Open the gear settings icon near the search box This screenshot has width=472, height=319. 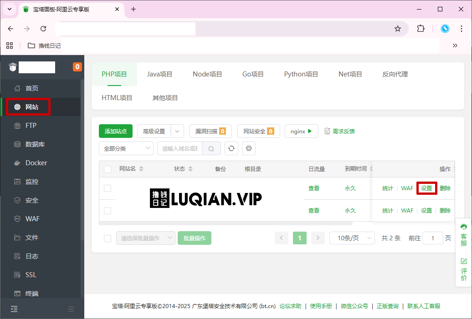pyautogui.click(x=249, y=148)
